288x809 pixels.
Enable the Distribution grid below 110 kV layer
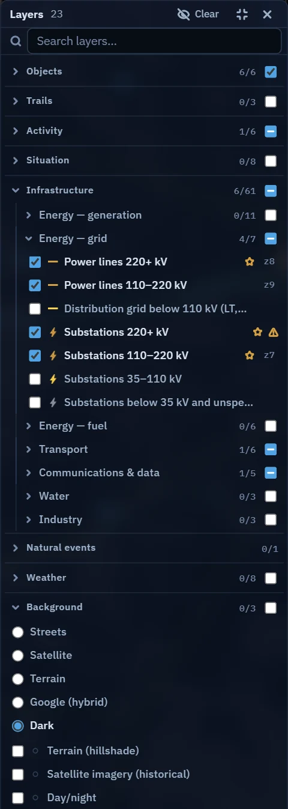[x=35, y=309]
